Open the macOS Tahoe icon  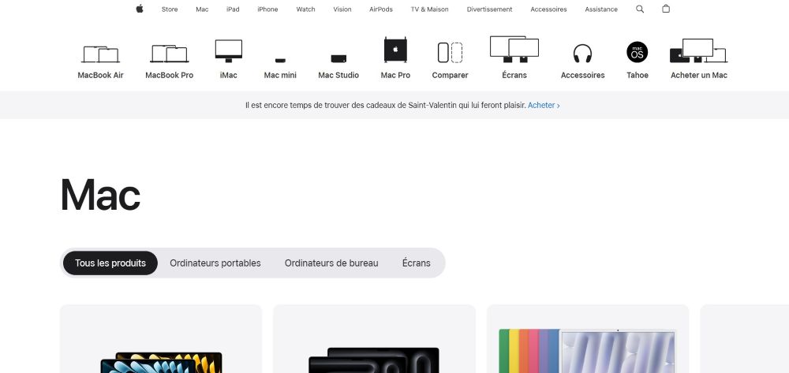coord(637,52)
